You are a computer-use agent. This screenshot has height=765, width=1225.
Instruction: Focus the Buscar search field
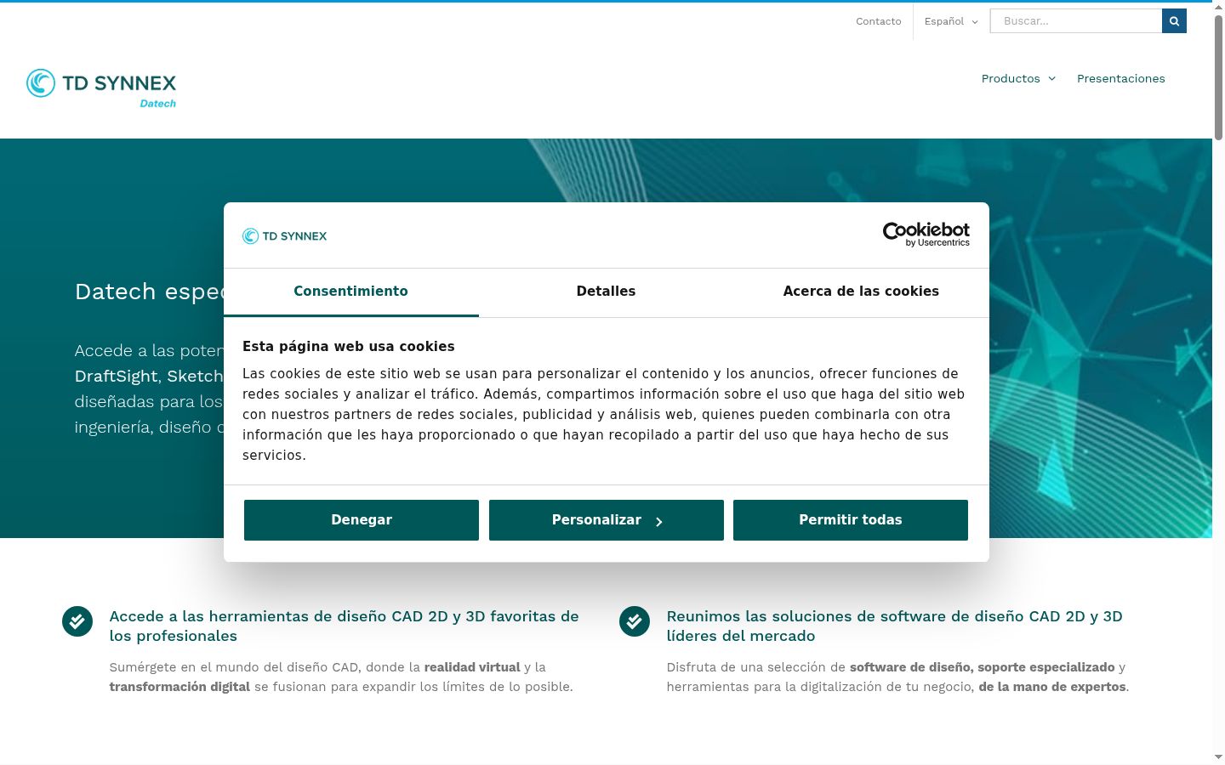pos(1076,21)
